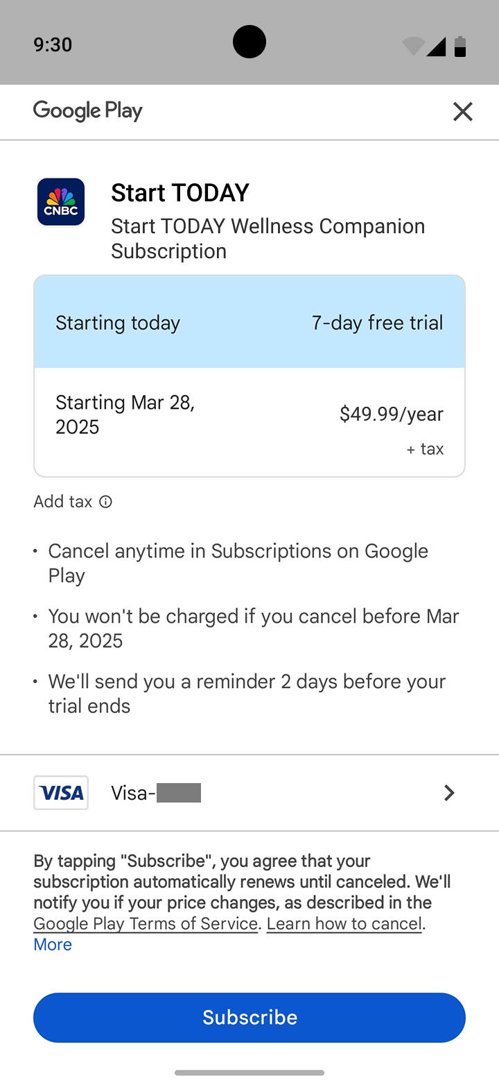The width and height of the screenshot is (499, 1083).
Task: Tap the 7-day free trial row
Action: 249,322
